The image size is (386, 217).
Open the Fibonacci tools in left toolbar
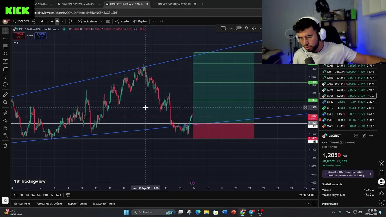coord(5,46)
